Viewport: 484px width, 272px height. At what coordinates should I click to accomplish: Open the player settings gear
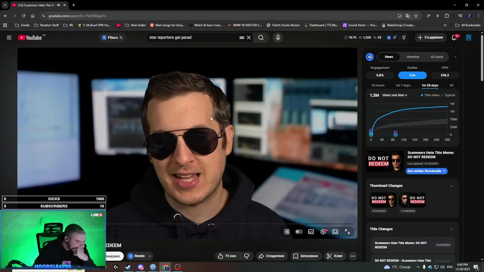(323, 232)
